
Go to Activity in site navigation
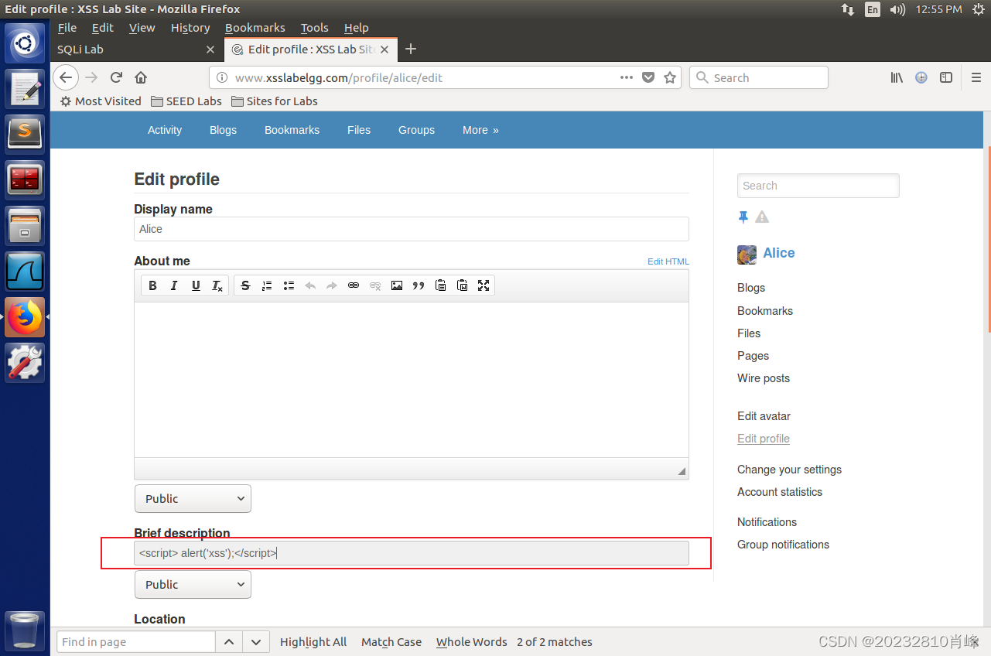coord(165,130)
